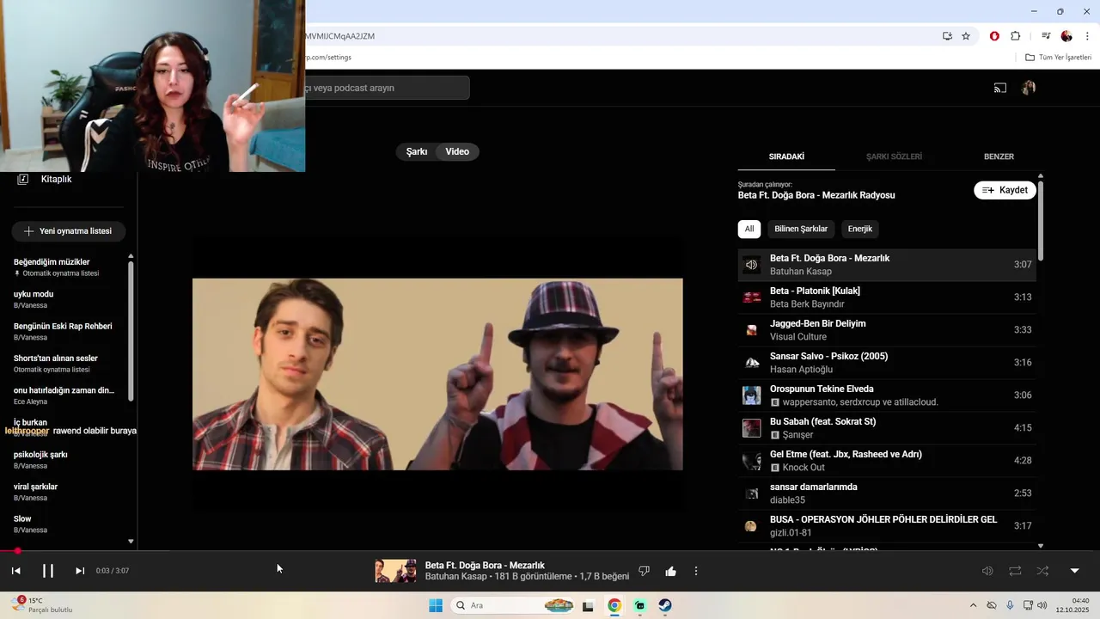Play Orospunun Tekine Elveda from queue
This screenshot has height=619, width=1100.
887,395
